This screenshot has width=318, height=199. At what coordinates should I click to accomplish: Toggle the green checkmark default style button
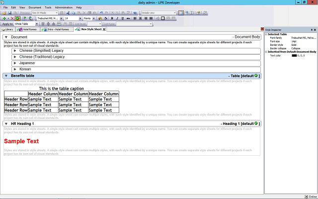click(x=17, y=18)
